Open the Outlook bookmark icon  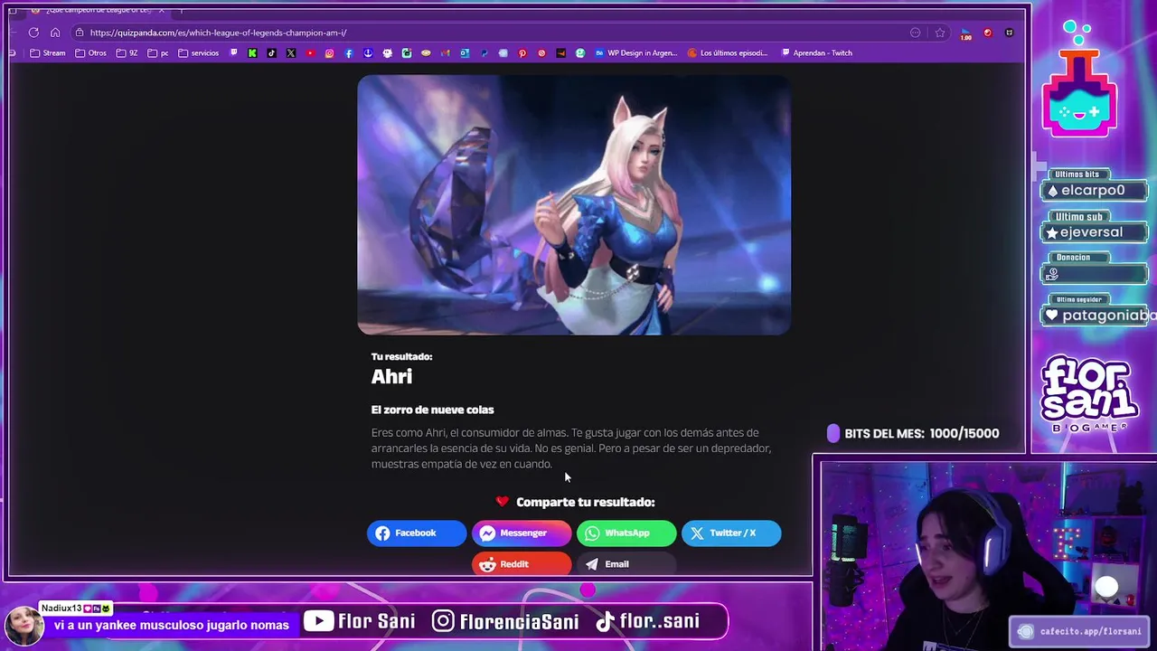pos(465,52)
